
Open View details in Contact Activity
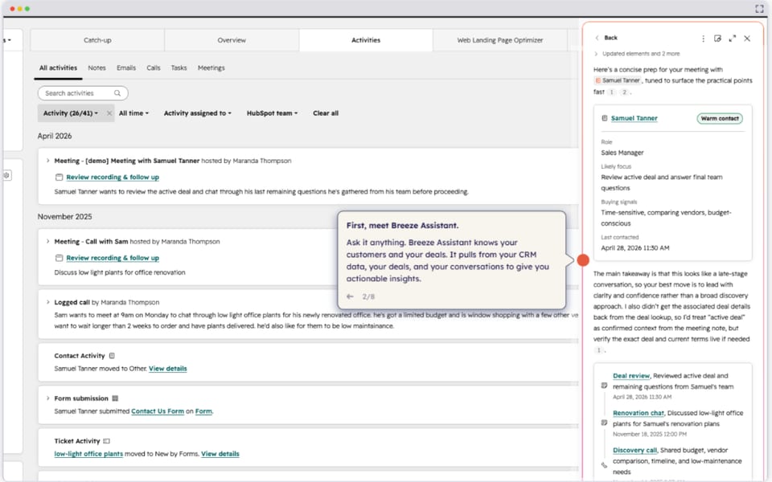(x=168, y=369)
